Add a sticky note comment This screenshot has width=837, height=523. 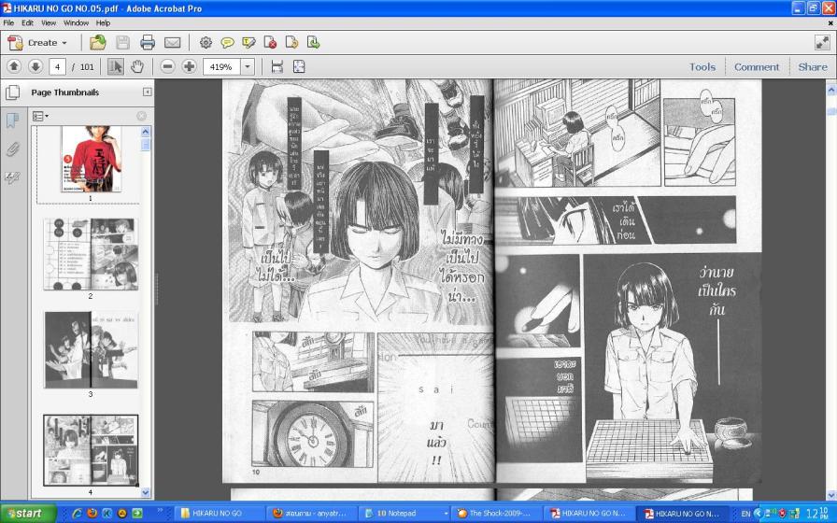[227, 43]
